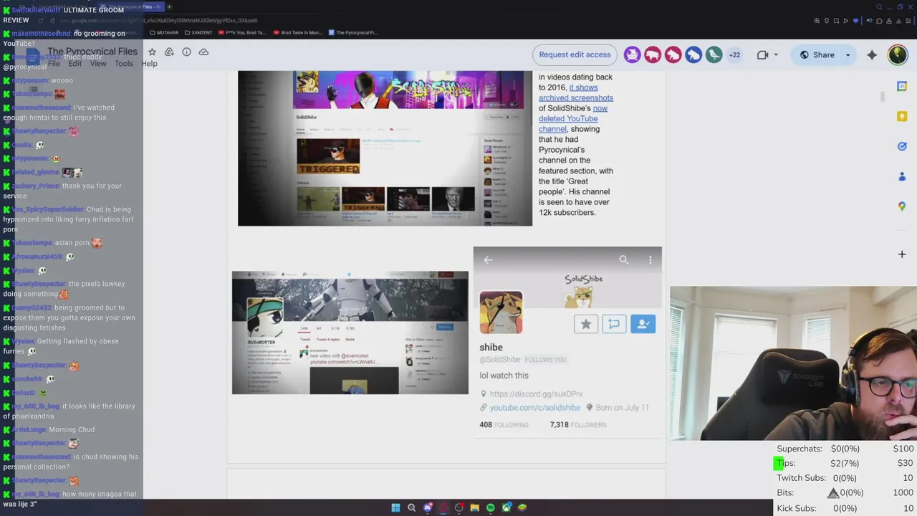Open 'The Pyrocynical Files' bookmark
Screen dimensions: 917x516
pos(353,32)
